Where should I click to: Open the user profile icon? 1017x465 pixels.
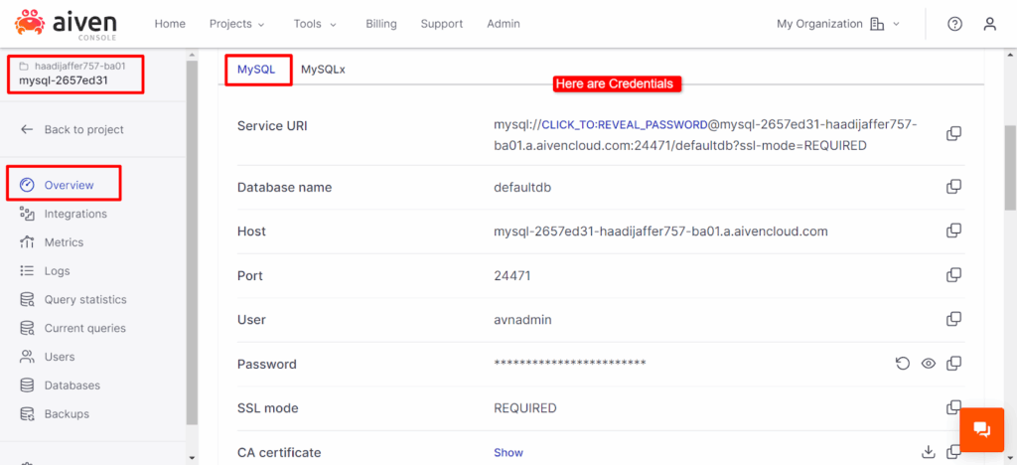[989, 24]
